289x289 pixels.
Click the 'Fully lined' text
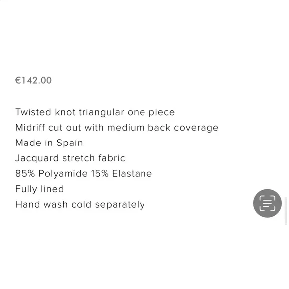40,189
